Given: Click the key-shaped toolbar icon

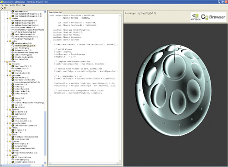Looking at the screenshot, I should pos(5,8).
